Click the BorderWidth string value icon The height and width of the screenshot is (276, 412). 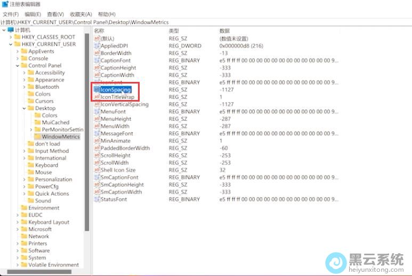(97, 53)
